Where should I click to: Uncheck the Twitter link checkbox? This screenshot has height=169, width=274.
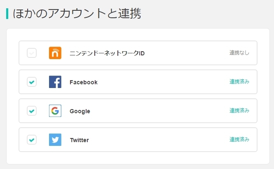[32, 140]
